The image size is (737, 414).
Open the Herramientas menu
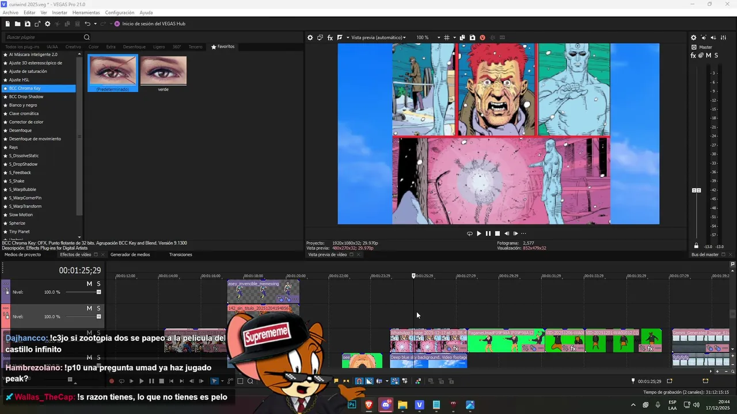point(86,12)
